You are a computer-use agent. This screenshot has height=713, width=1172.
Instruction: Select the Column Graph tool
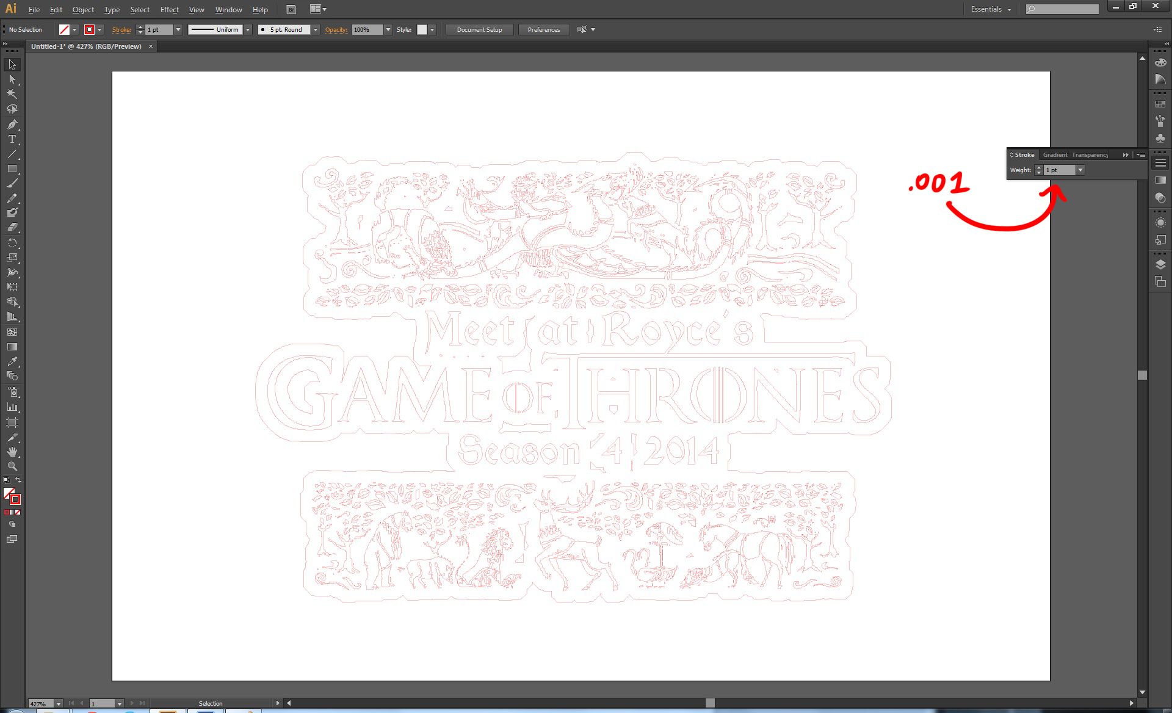click(x=12, y=407)
